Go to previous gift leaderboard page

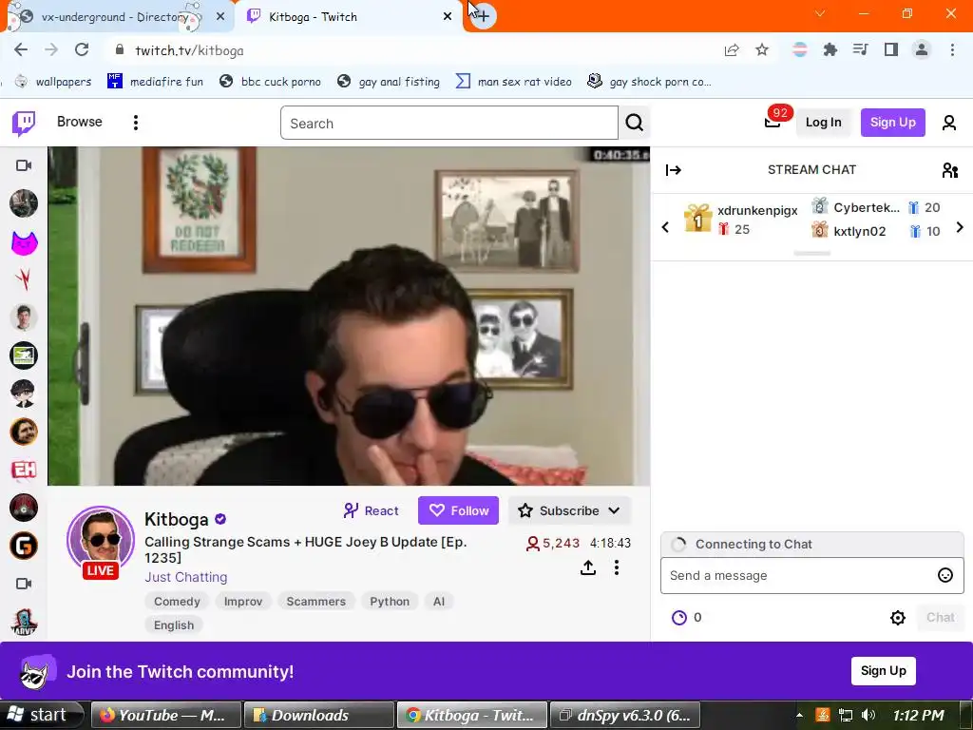(665, 227)
